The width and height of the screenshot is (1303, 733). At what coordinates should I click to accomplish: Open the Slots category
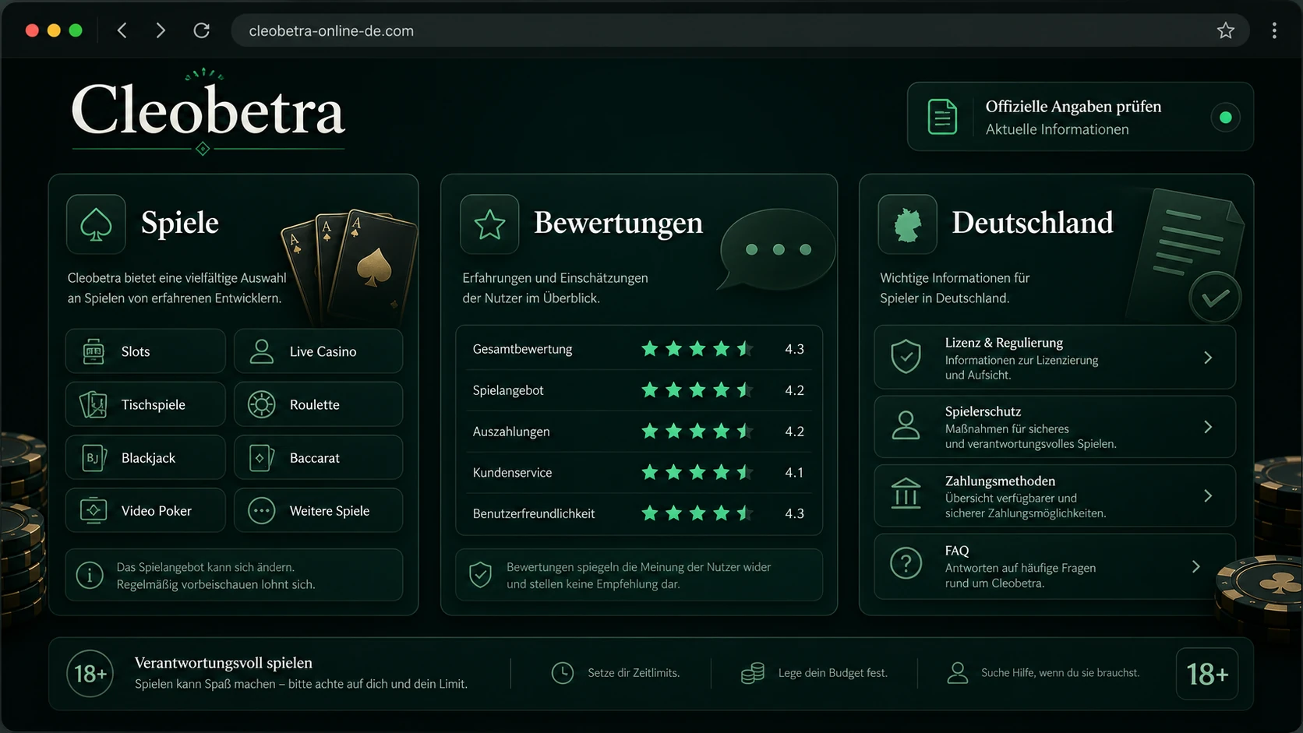(x=146, y=351)
